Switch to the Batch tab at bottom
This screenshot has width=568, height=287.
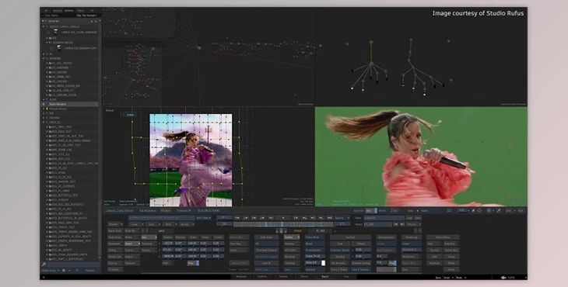(325, 277)
